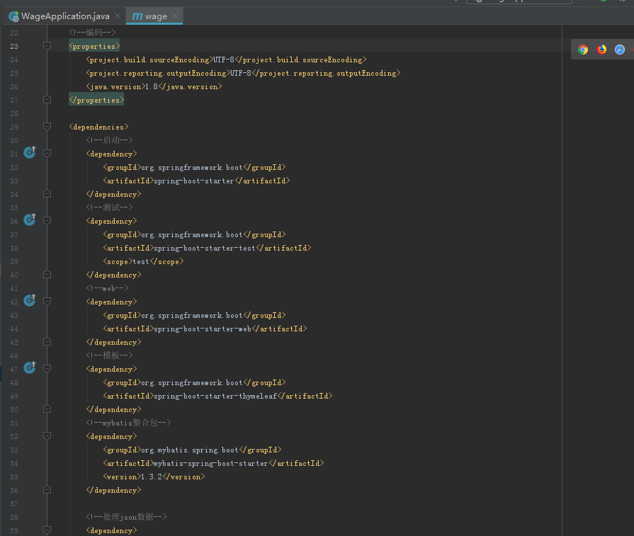Collapse the properties block at line 23
The width and height of the screenshot is (634, 536).
click(x=47, y=45)
